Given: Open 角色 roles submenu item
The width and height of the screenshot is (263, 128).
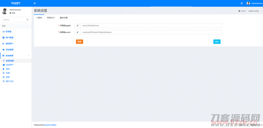Looking at the screenshot, I should pos(8,69).
